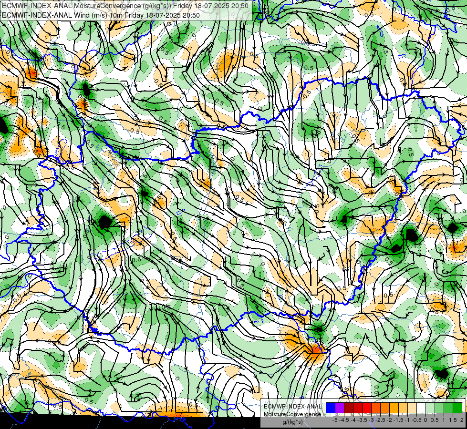Image resolution: width=467 pixels, height=429 pixels.
Task: Click the 1.5 tick label on the legend
Action: pyautogui.click(x=453, y=420)
